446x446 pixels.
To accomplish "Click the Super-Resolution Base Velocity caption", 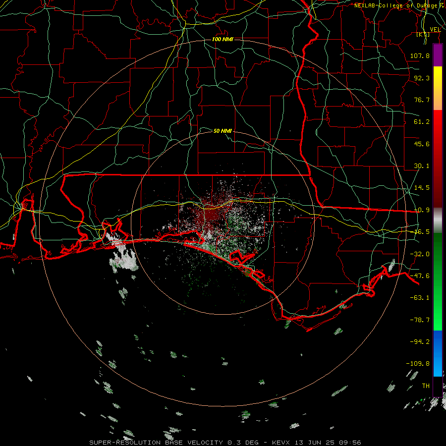I will pyautogui.click(x=225, y=443).
